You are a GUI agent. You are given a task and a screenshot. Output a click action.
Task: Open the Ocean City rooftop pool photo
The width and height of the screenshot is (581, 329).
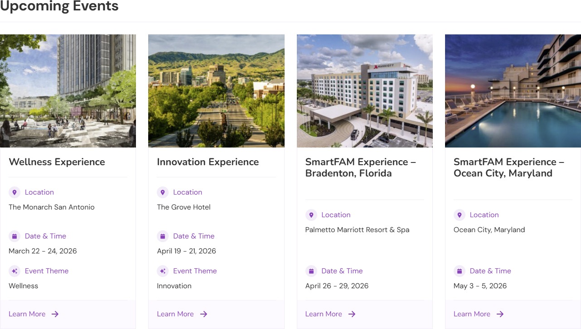click(x=513, y=91)
